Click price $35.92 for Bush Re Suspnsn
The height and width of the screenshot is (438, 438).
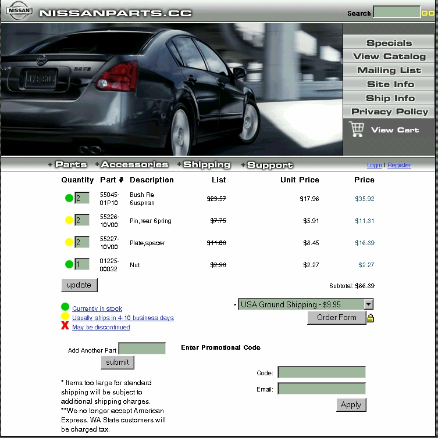pyautogui.click(x=365, y=199)
